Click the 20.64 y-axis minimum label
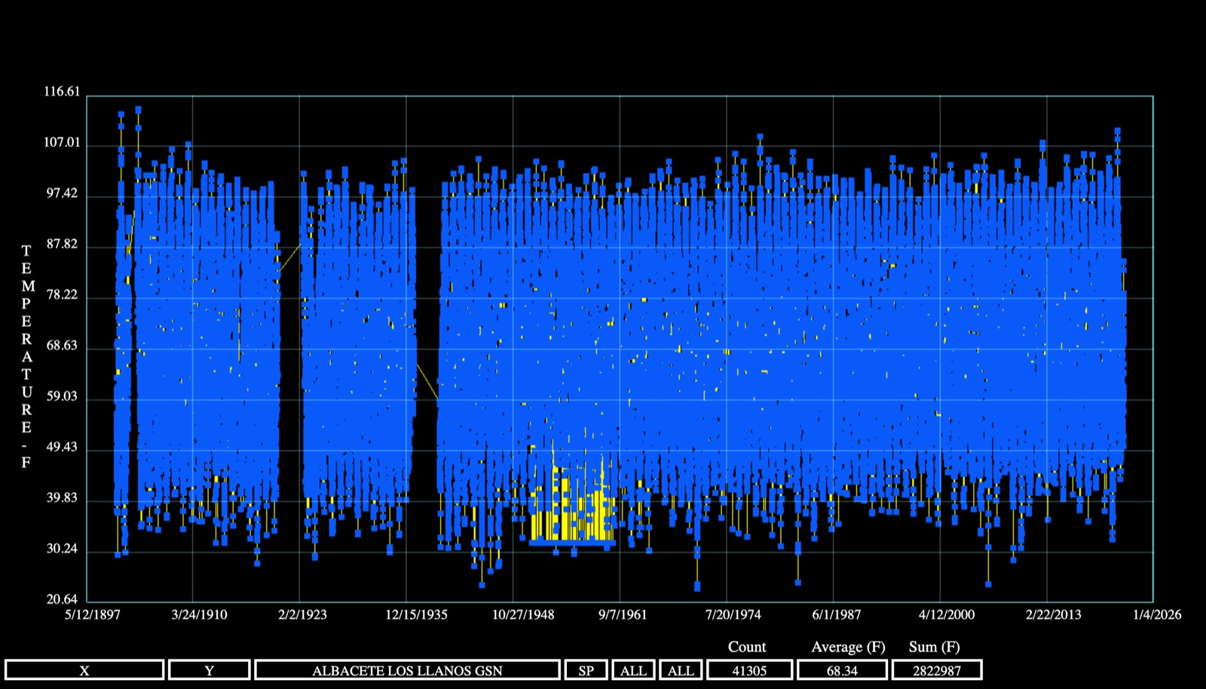The width and height of the screenshot is (1206, 689). [x=62, y=599]
